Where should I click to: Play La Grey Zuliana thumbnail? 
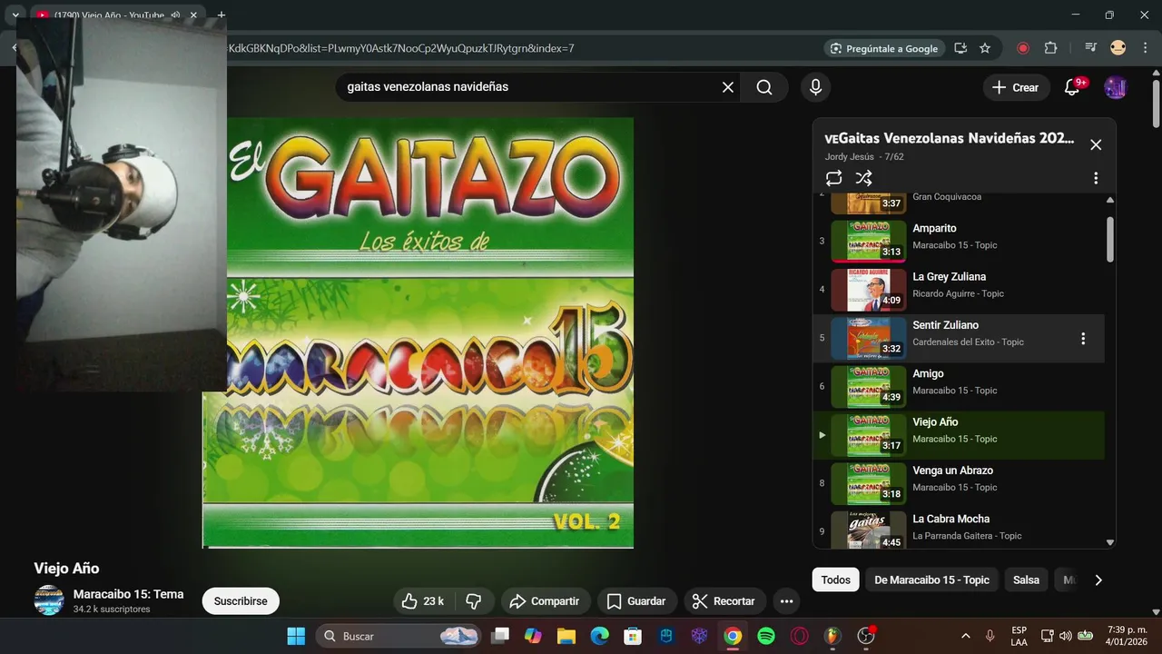[x=869, y=290]
